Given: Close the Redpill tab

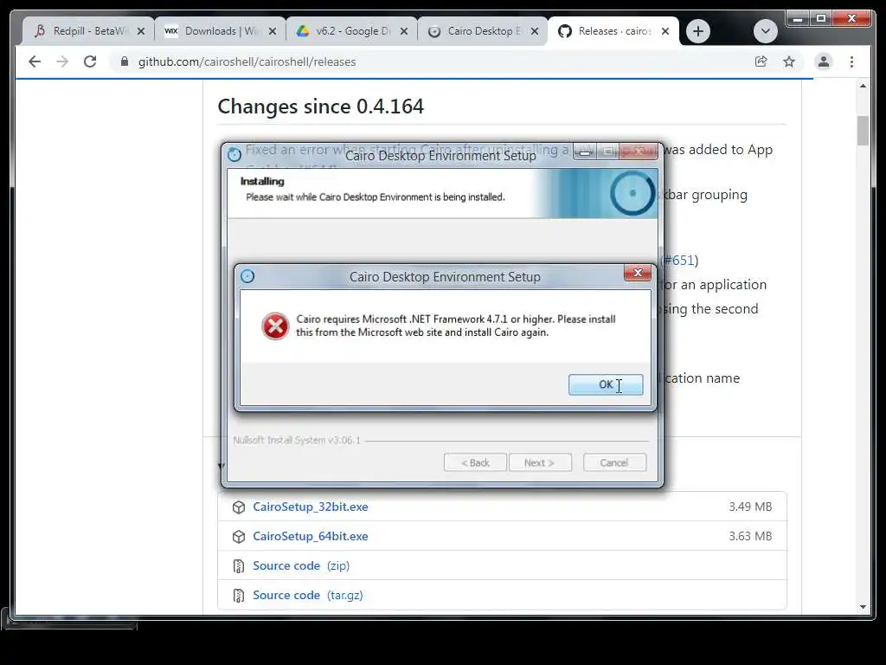Looking at the screenshot, I should (x=141, y=31).
